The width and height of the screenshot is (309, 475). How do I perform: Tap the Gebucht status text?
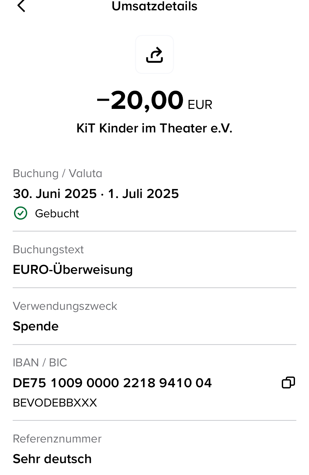(x=57, y=214)
